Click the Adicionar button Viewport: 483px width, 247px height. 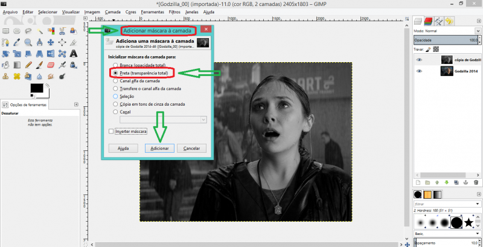coord(160,148)
